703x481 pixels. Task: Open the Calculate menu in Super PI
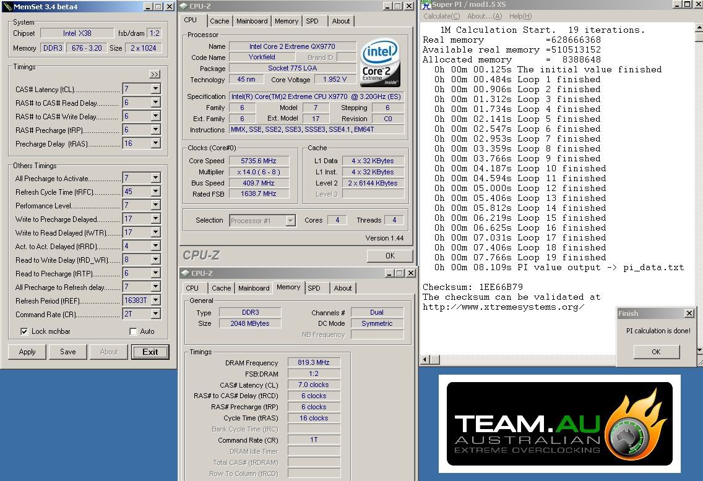(442, 16)
